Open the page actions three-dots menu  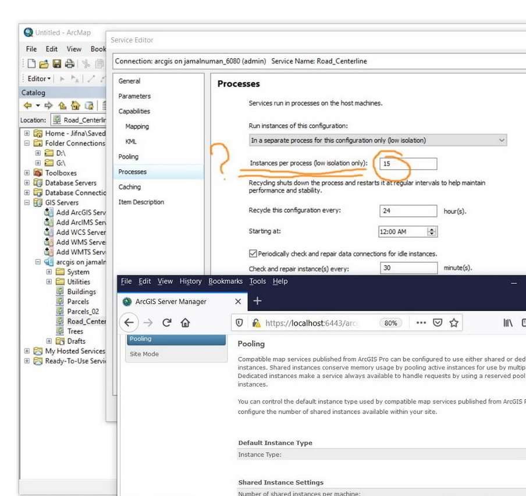point(421,323)
